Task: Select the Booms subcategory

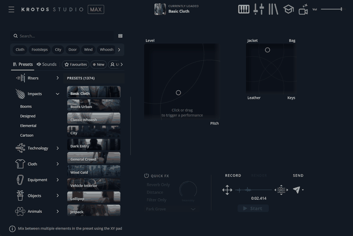Action: [26, 106]
